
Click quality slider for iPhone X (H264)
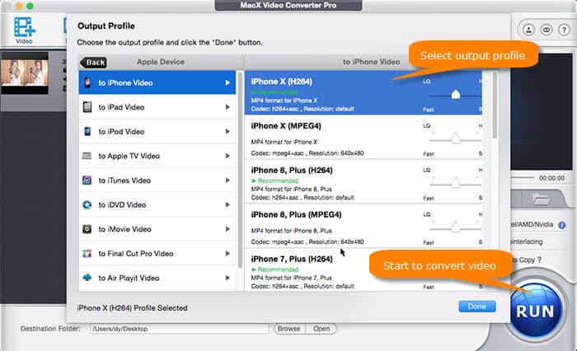click(456, 95)
